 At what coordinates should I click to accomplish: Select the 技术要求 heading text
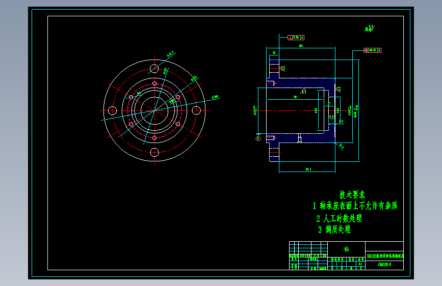coord(352,195)
